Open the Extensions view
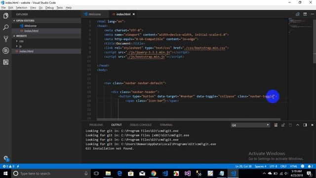 [x=6, y=62]
